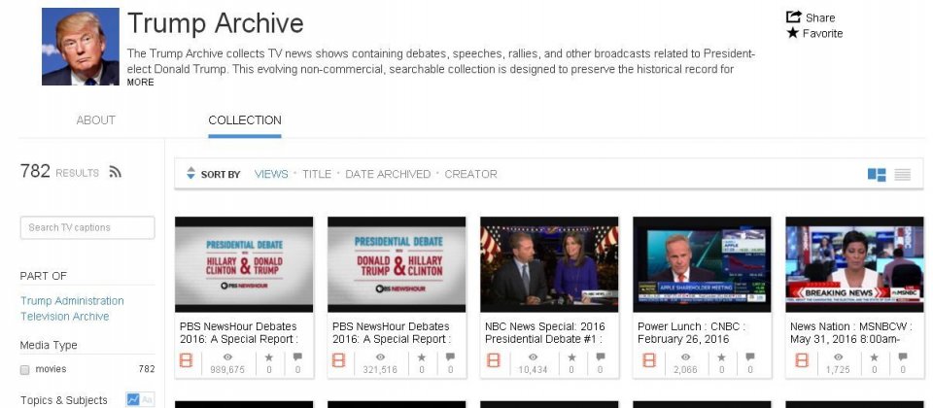Click views eye icon showing 1,725
The width and height of the screenshot is (933, 408).
[x=839, y=357]
